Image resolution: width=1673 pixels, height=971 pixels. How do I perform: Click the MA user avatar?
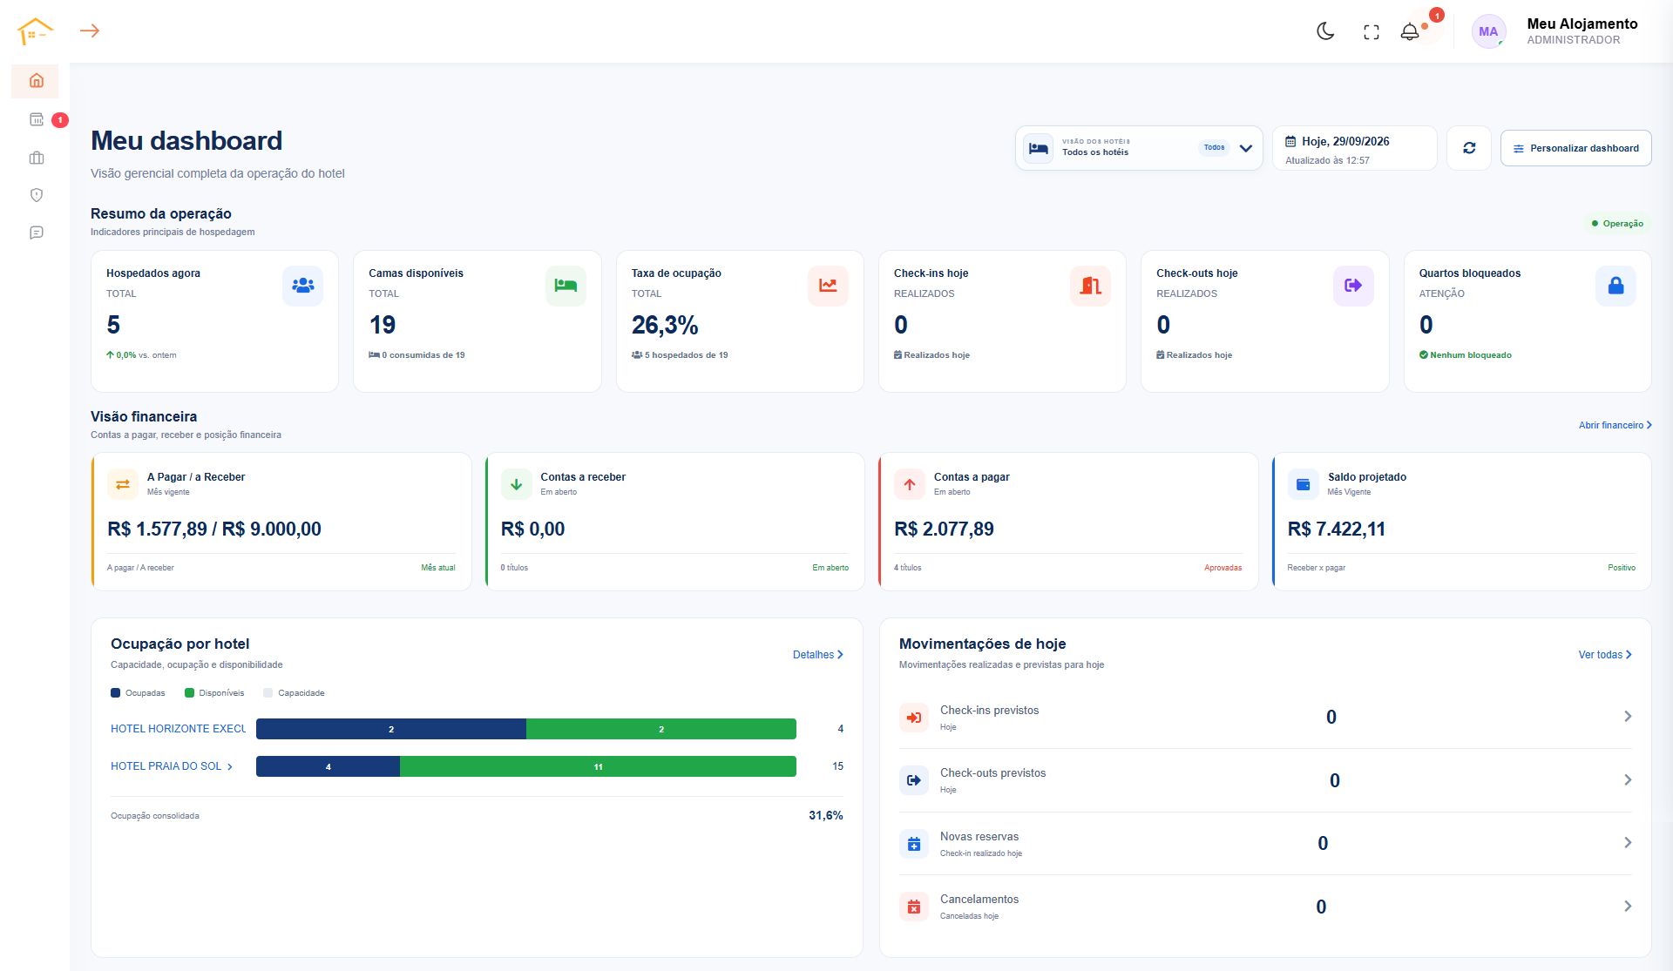pyautogui.click(x=1488, y=31)
